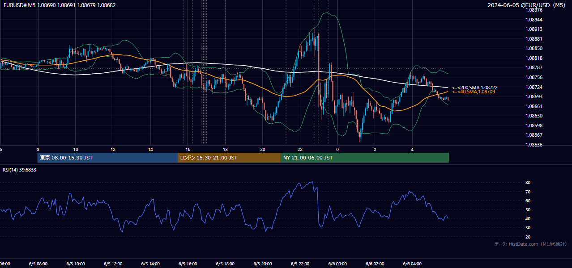Click hour label 16 under the price chart
The height and width of the screenshot is (268, 572).
(x=188, y=149)
